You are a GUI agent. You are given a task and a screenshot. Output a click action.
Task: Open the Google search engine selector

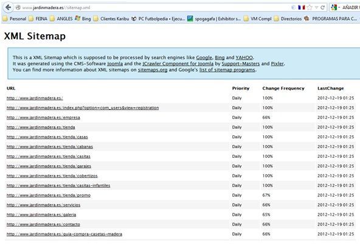[336, 7]
